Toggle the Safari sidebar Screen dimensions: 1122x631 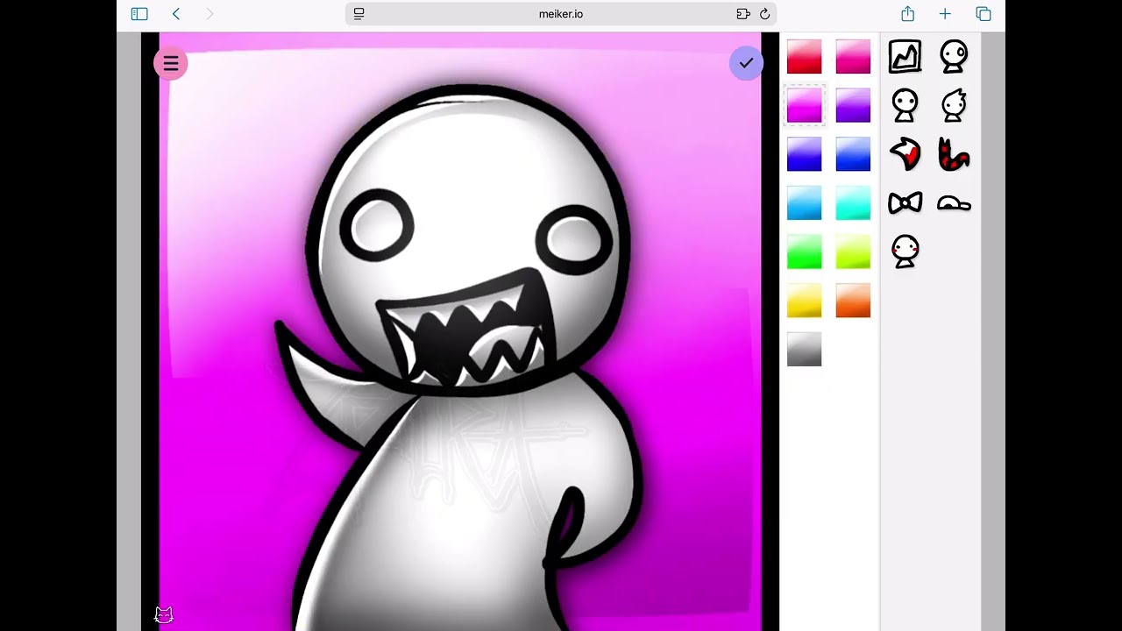coord(139,14)
